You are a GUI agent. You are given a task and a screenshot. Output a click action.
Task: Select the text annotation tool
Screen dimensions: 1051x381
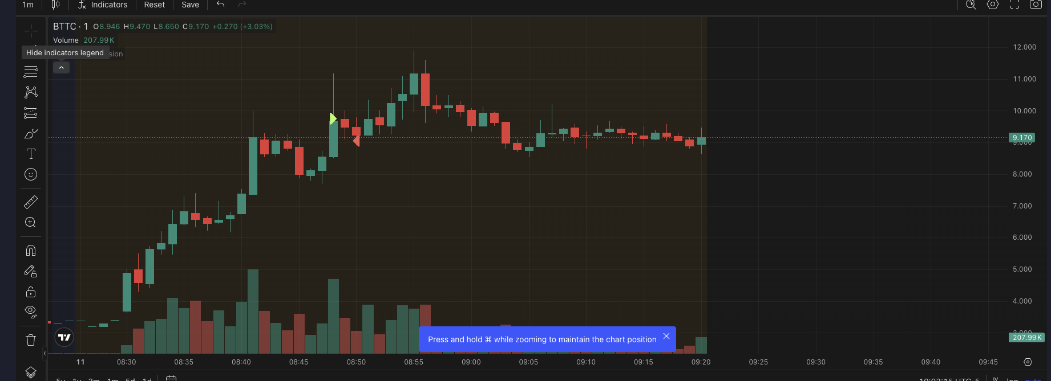(31, 154)
